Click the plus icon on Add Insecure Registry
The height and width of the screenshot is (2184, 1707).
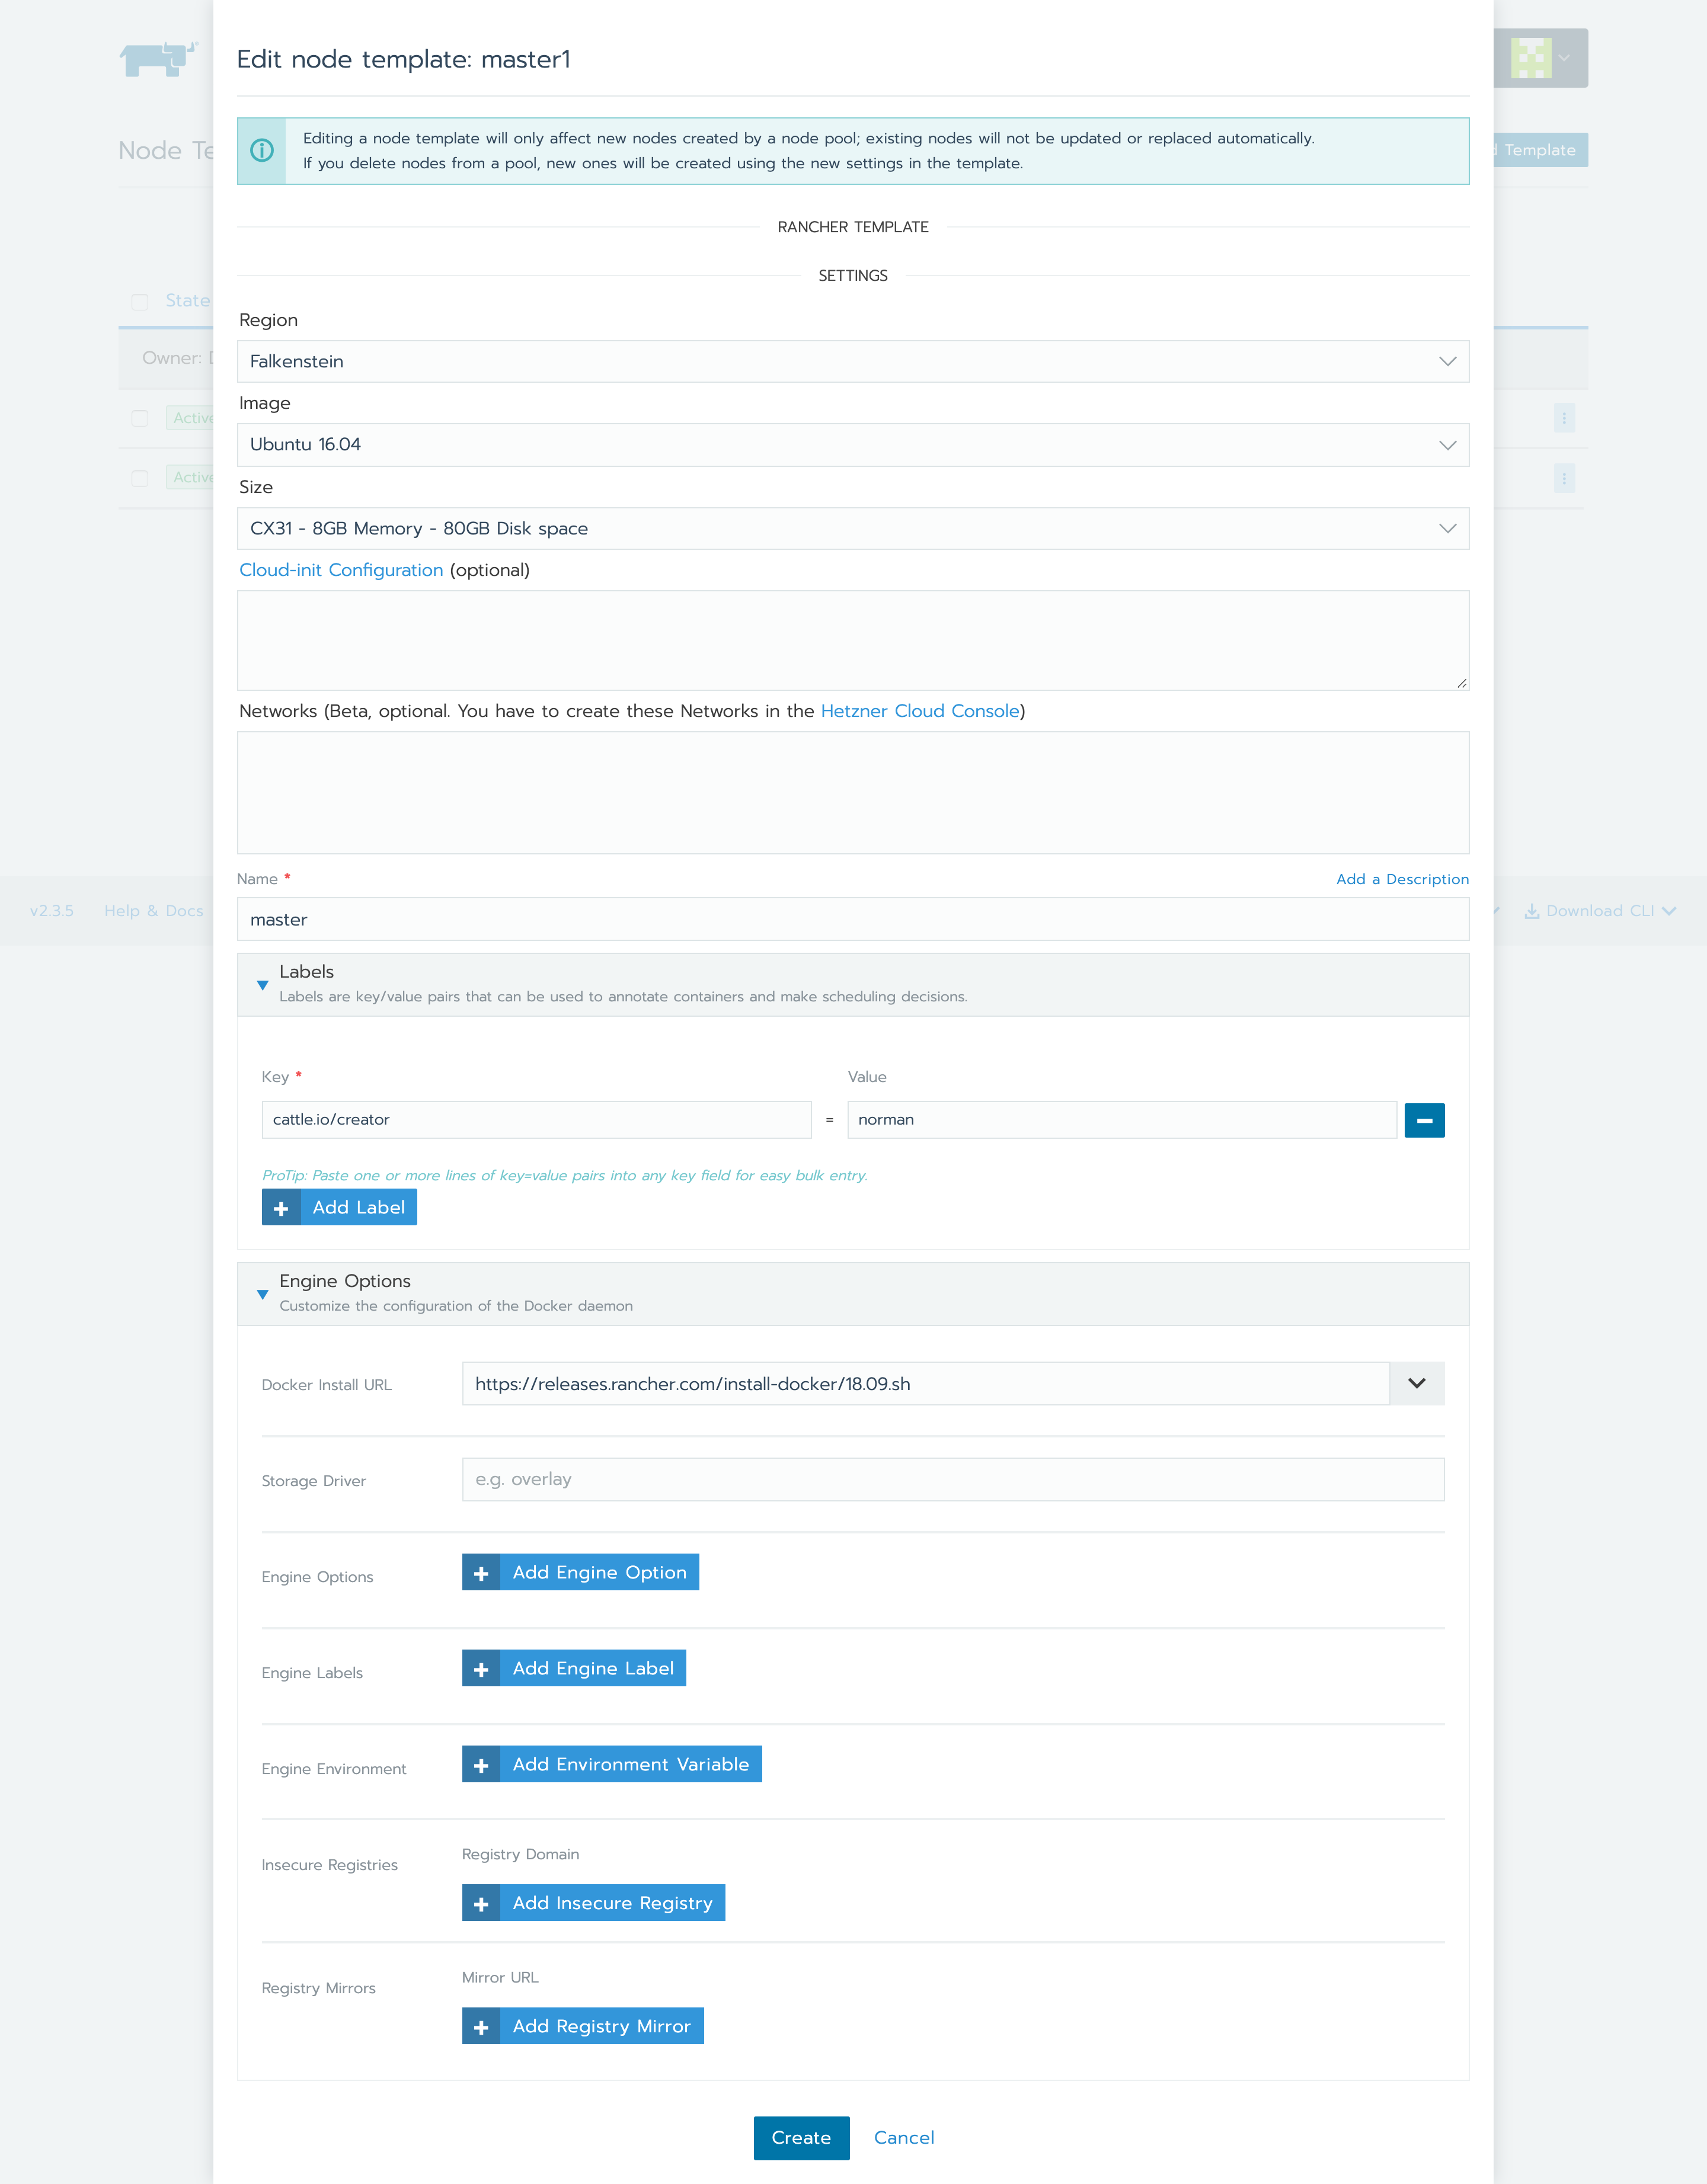click(481, 1903)
